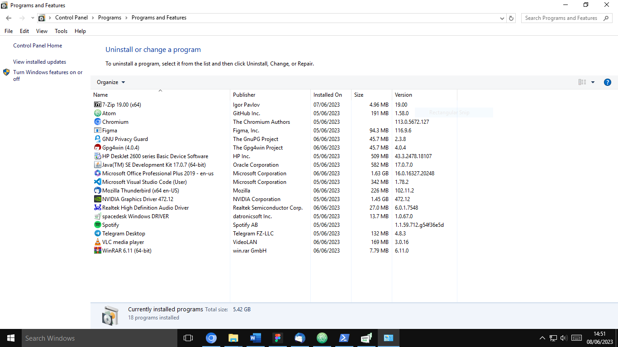
Task: Select the HP DeskJet 2600 software icon
Action: 97,156
